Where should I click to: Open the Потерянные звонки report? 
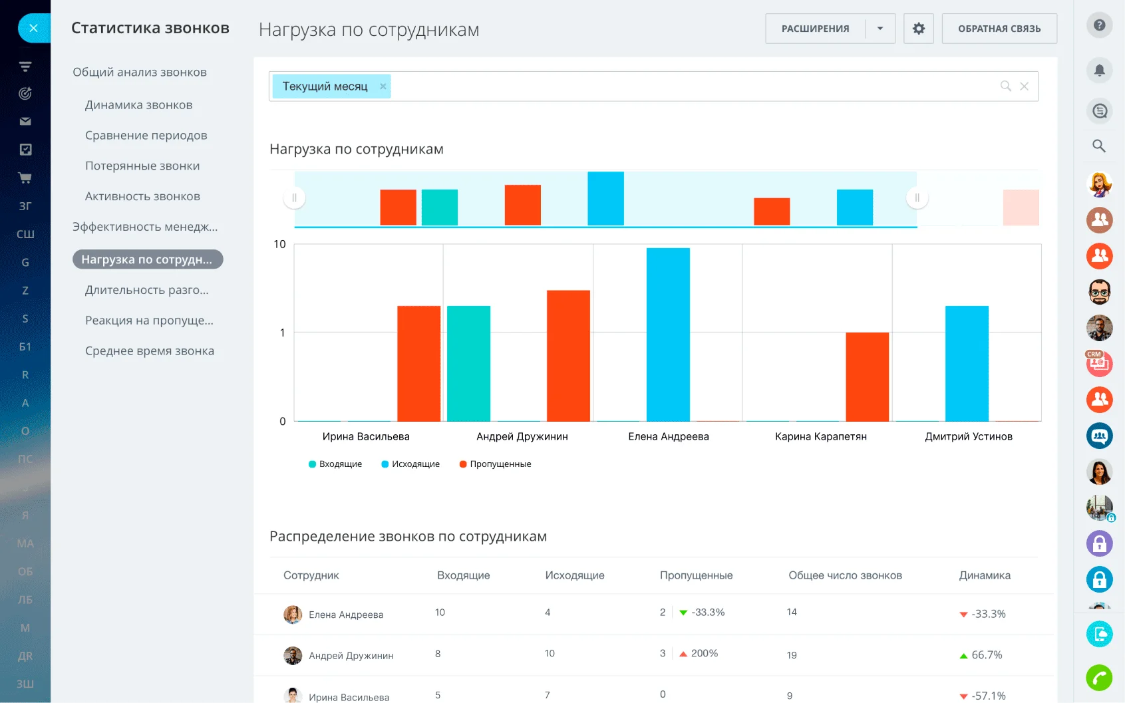(142, 166)
